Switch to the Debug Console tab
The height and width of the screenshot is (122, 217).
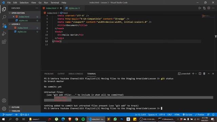(x=76, y=74)
